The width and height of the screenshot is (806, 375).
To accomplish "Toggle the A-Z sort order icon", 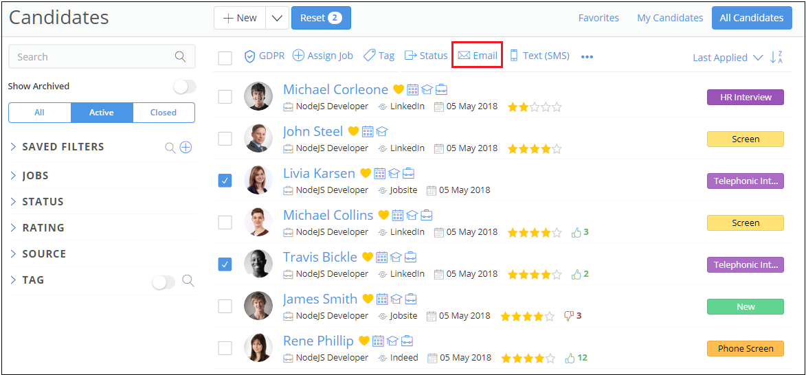I will tap(776, 57).
